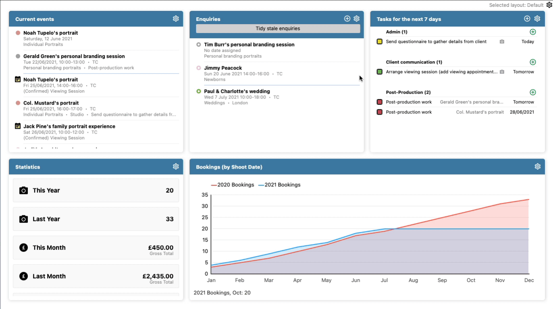The width and height of the screenshot is (553, 309).
Task: Add task to Client communication group
Action: click(x=532, y=62)
